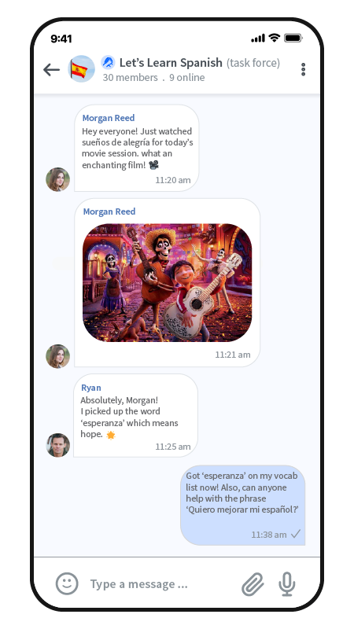
Task: Open 'Let's Learn Spanish' group title
Action: (x=171, y=63)
